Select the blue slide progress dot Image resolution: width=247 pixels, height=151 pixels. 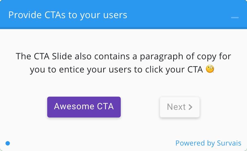pos(8,143)
